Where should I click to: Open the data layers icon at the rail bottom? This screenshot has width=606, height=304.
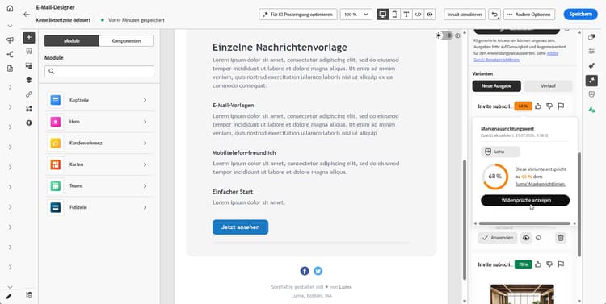pos(29,295)
